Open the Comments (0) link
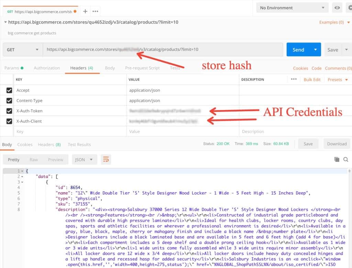352x268 pixels. (338, 68)
